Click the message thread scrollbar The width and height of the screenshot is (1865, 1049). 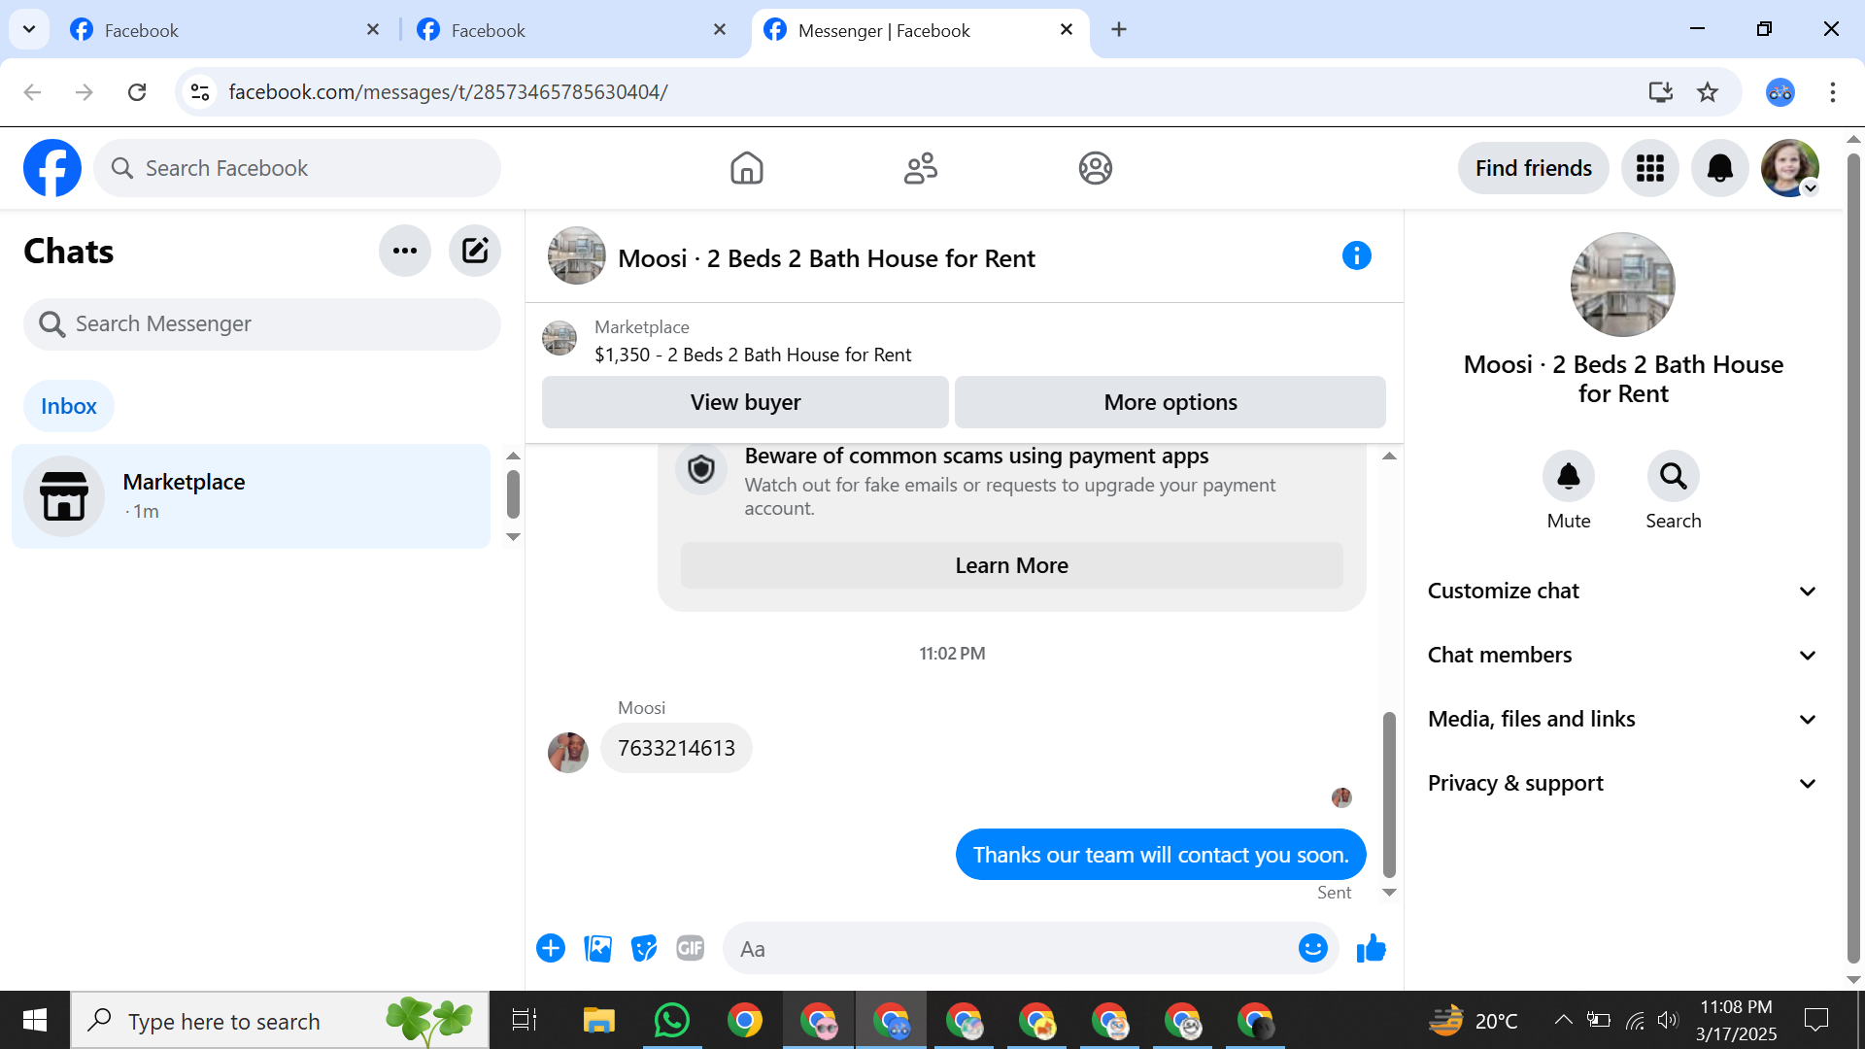(x=1389, y=794)
